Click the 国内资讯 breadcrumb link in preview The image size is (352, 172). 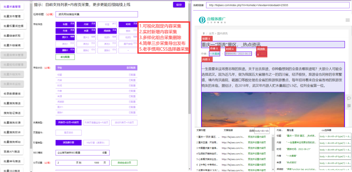[x=222, y=33]
